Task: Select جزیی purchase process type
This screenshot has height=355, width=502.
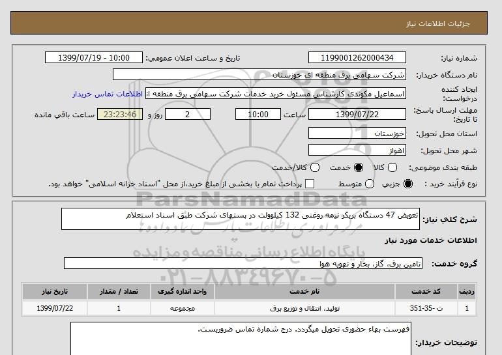Action: 409,184
